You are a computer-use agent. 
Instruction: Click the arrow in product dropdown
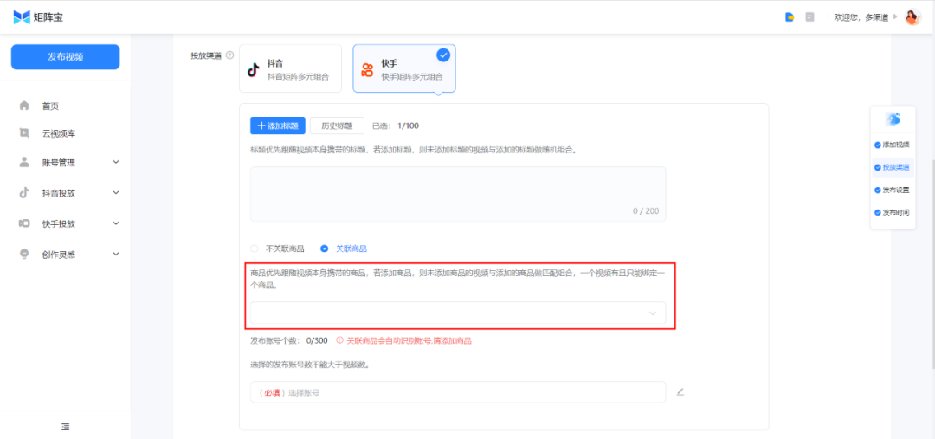[653, 313]
